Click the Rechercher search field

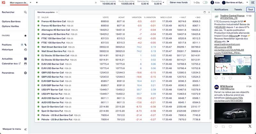click(x=14, y=12)
